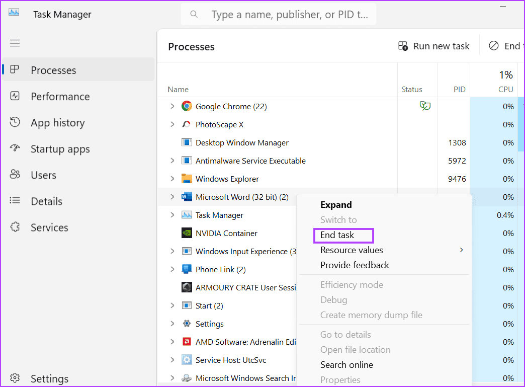Screen dimensions: 525x387
Task: Switch to the Performance tab
Action: 78,97
